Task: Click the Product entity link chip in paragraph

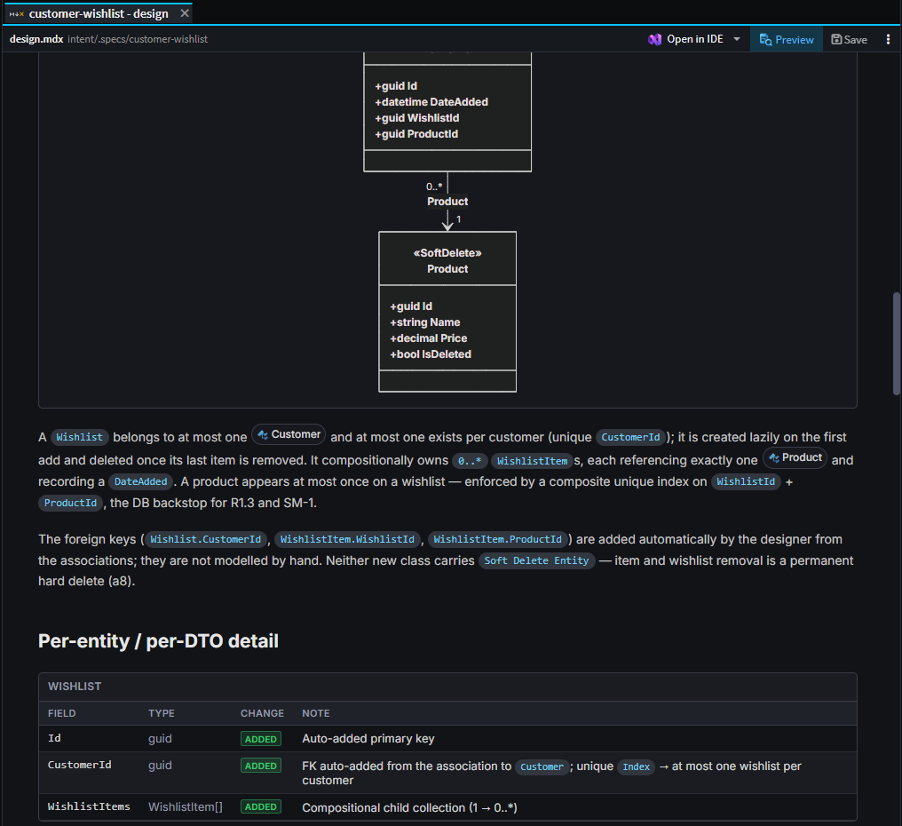Action: coord(795,457)
